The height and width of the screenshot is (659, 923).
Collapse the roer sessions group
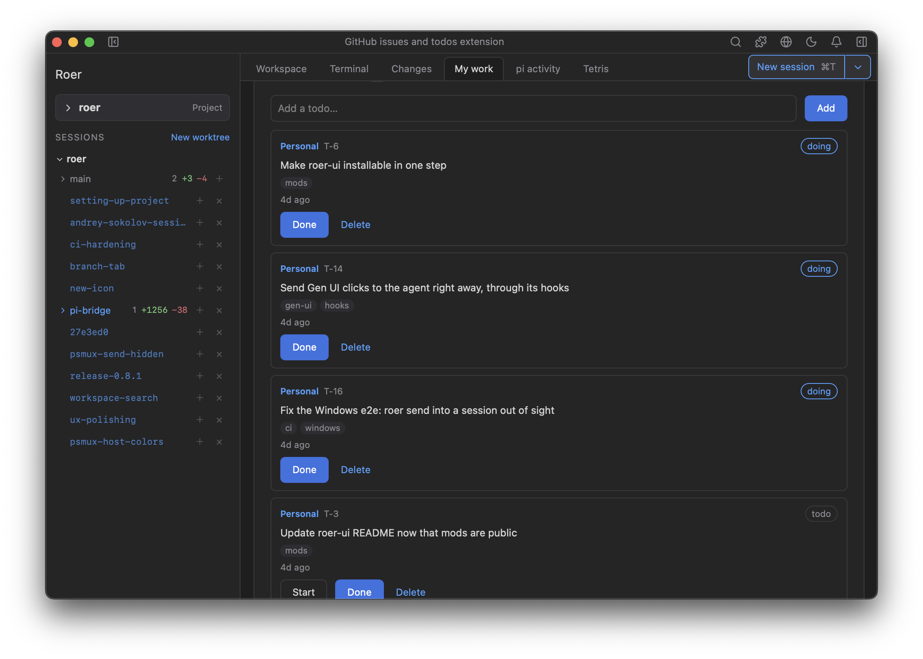tap(60, 159)
